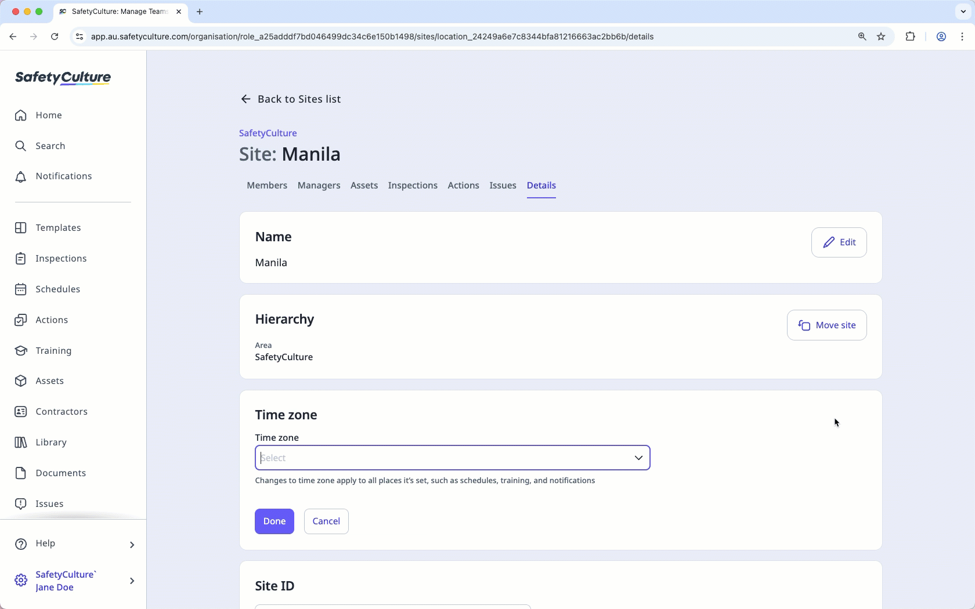Open the Time zone dropdown arrow

pos(638,458)
